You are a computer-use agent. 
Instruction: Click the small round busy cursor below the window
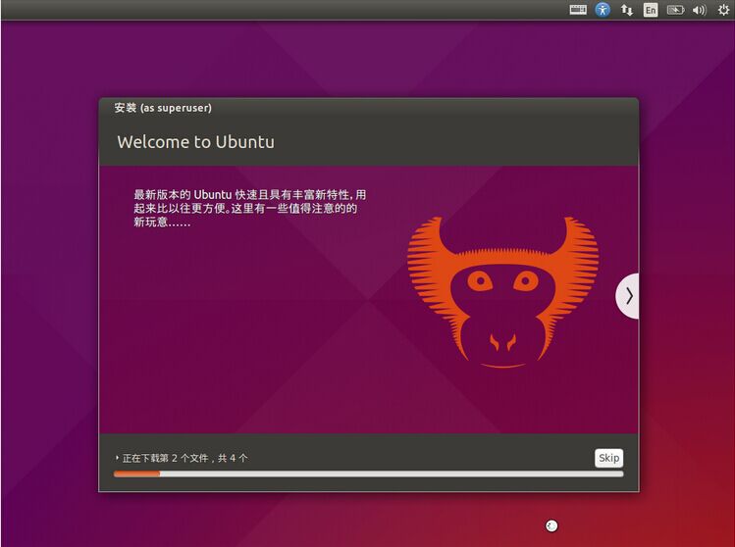(x=551, y=526)
